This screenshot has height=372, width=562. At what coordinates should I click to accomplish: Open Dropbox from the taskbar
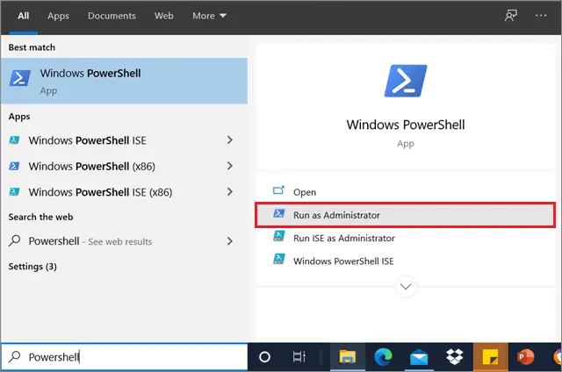[454, 356]
